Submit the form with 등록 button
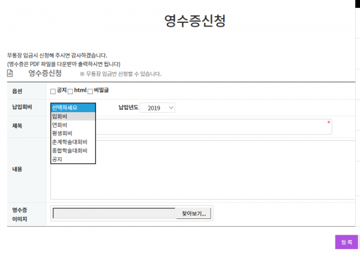 coord(346,242)
